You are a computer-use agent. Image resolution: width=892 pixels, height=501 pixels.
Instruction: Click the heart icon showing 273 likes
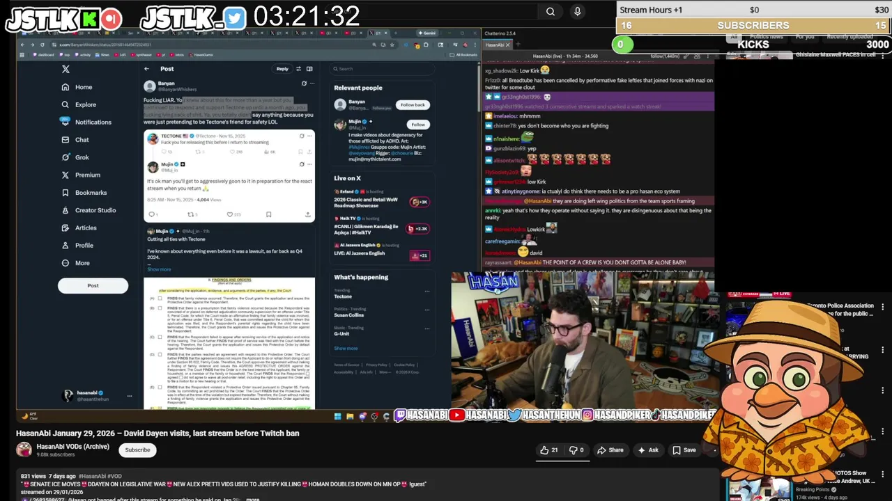coord(229,214)
